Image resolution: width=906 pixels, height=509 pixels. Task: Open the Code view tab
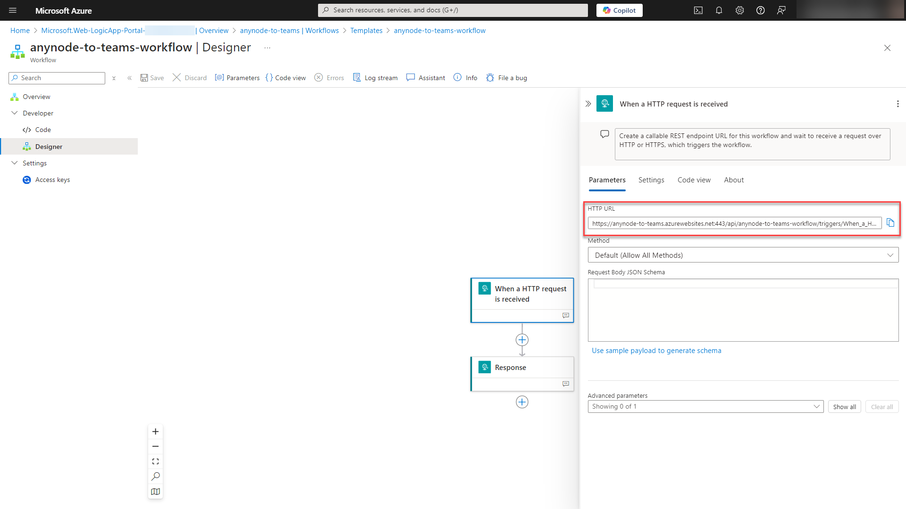pyautogui.click(x=694, y=180)
